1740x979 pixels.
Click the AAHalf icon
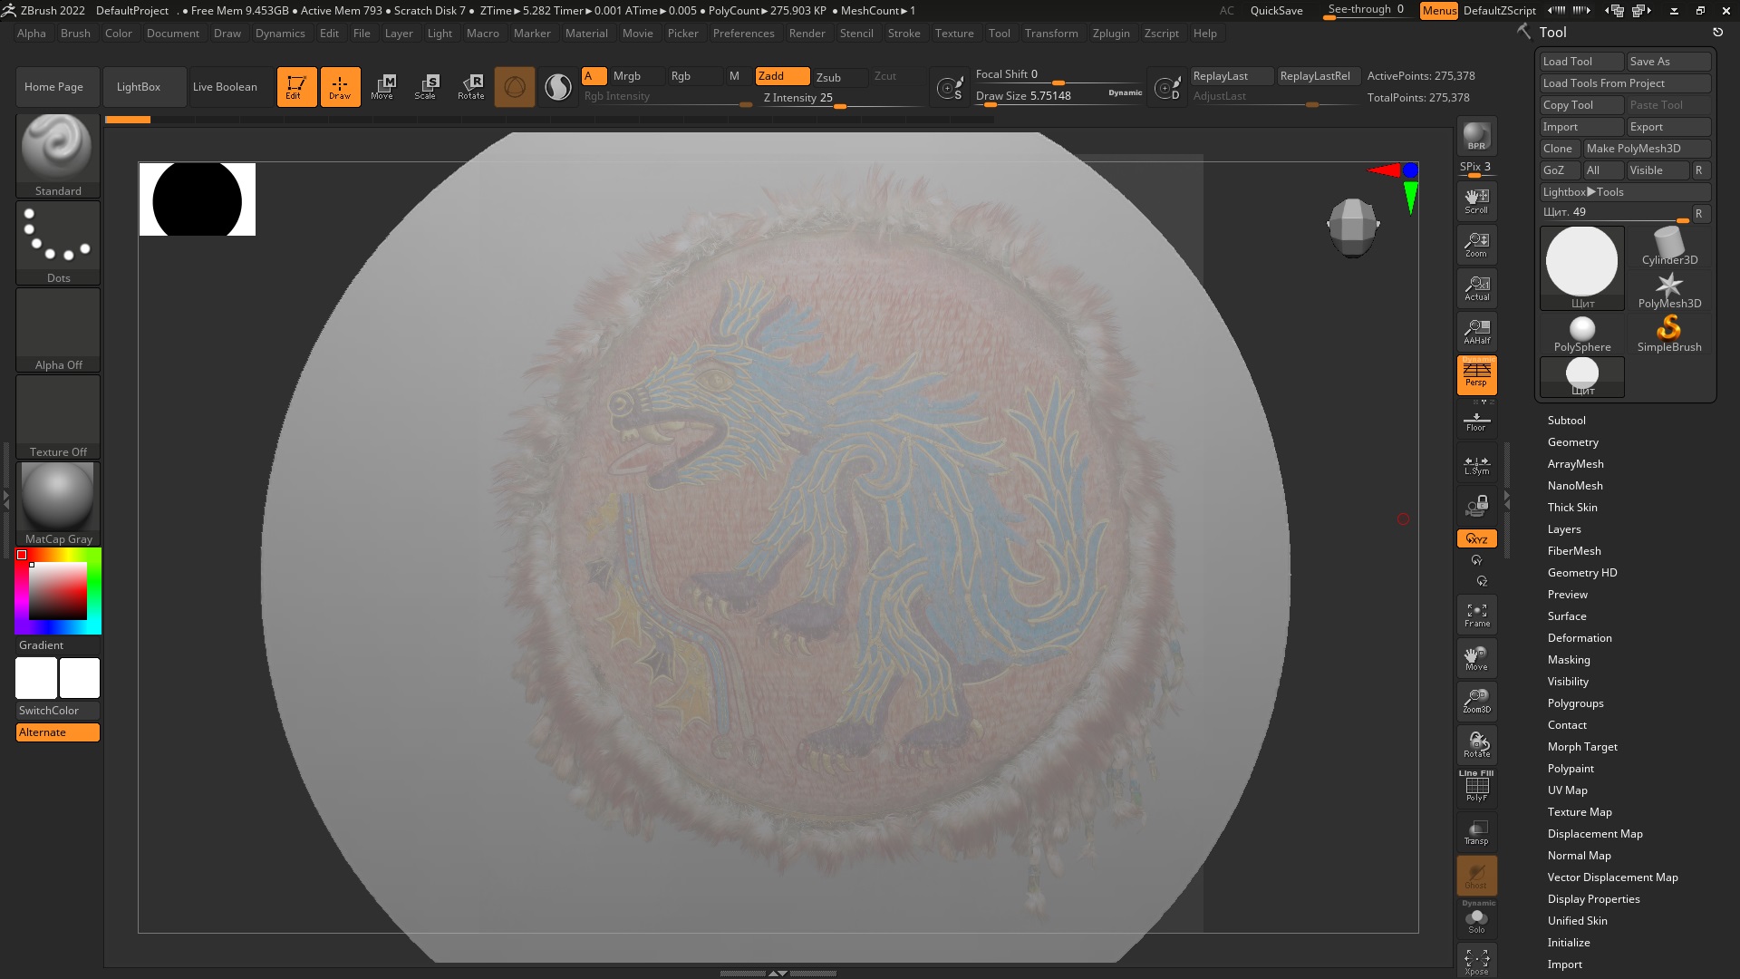tap(1476, 332)
